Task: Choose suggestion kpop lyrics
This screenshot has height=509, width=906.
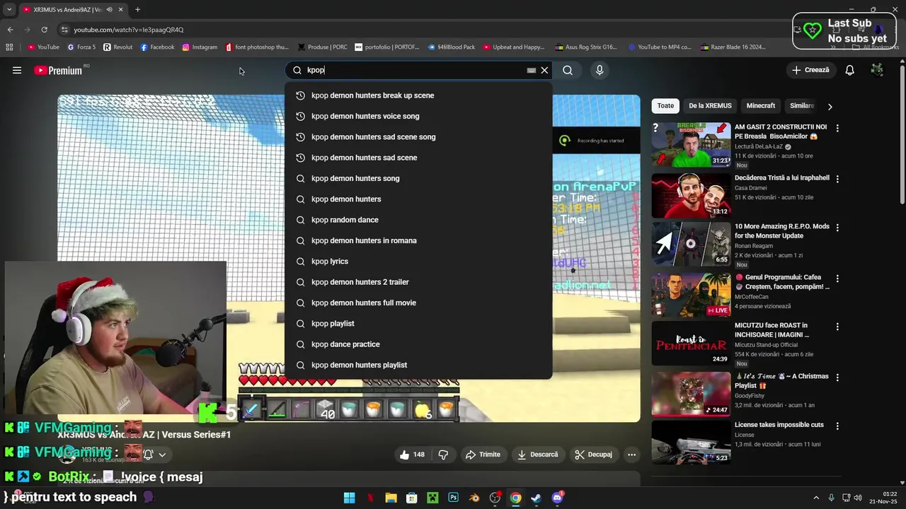Action: point(418,262)
